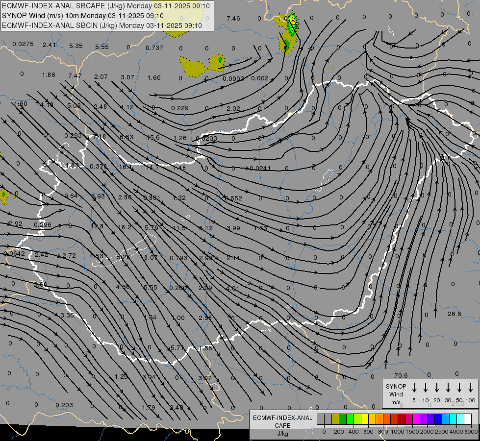Click the 'ECMWF-INDEX-ANAL CAPE' legend label
The width and height of the screenshot is (480, 441).
(282, 422)
